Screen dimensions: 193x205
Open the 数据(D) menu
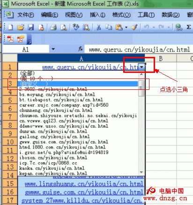(171, 15)
